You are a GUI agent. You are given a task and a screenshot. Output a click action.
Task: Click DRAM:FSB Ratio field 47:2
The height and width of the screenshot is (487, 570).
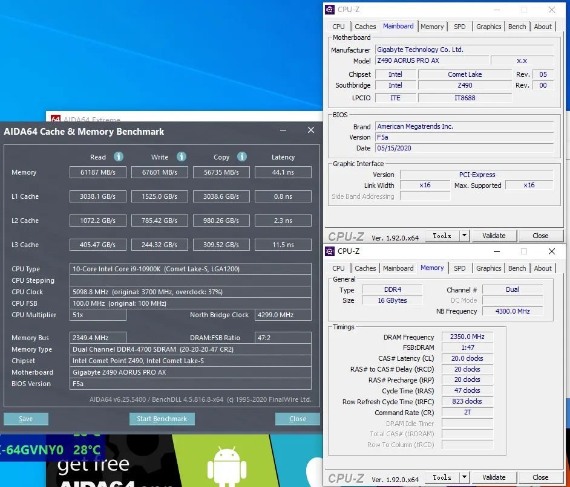[283, 338]
